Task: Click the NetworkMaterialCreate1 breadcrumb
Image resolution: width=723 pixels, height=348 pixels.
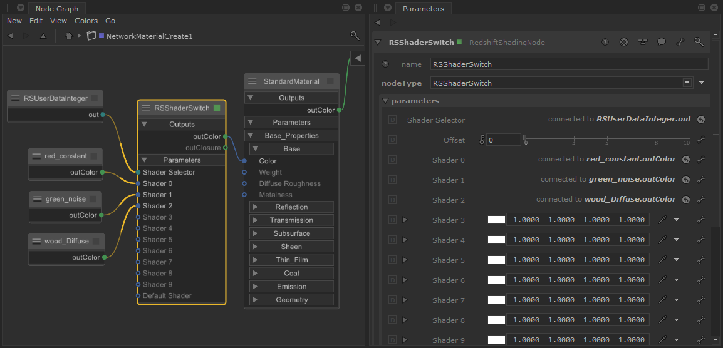Action: [x=149, y=36]
